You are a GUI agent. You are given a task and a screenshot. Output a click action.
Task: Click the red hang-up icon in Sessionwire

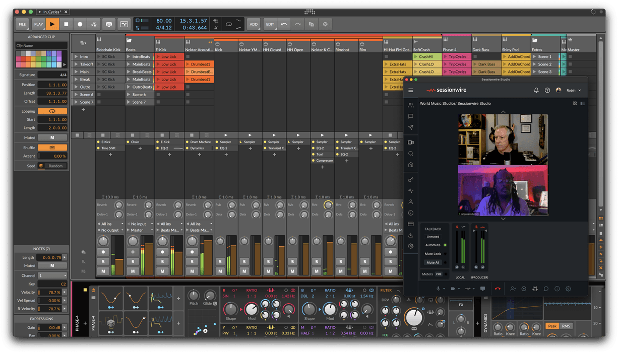click(x=498, y=289)
